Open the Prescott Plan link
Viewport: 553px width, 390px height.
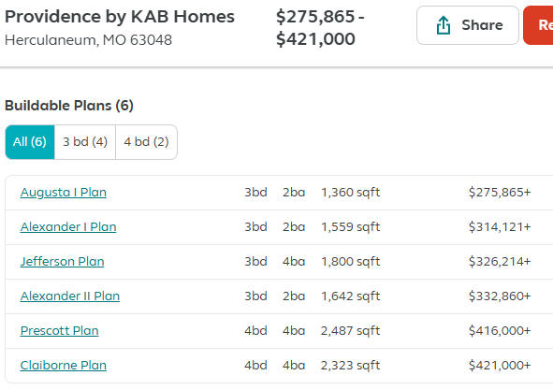click(x=60, y=330)
